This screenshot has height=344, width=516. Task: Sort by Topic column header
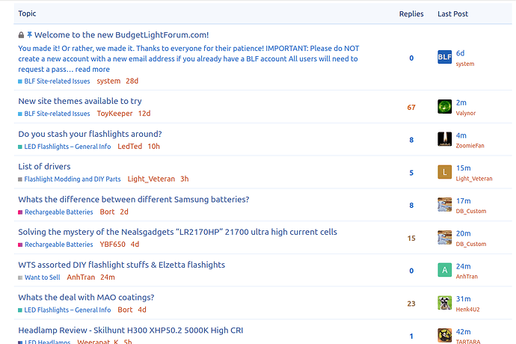click(27, 13)
